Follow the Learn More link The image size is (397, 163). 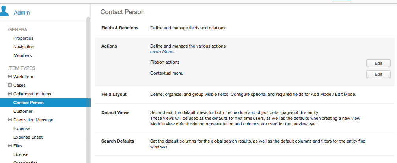[x=163, y=51]
